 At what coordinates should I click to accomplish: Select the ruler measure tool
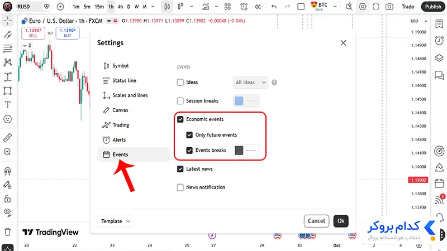tap(8, 138)
